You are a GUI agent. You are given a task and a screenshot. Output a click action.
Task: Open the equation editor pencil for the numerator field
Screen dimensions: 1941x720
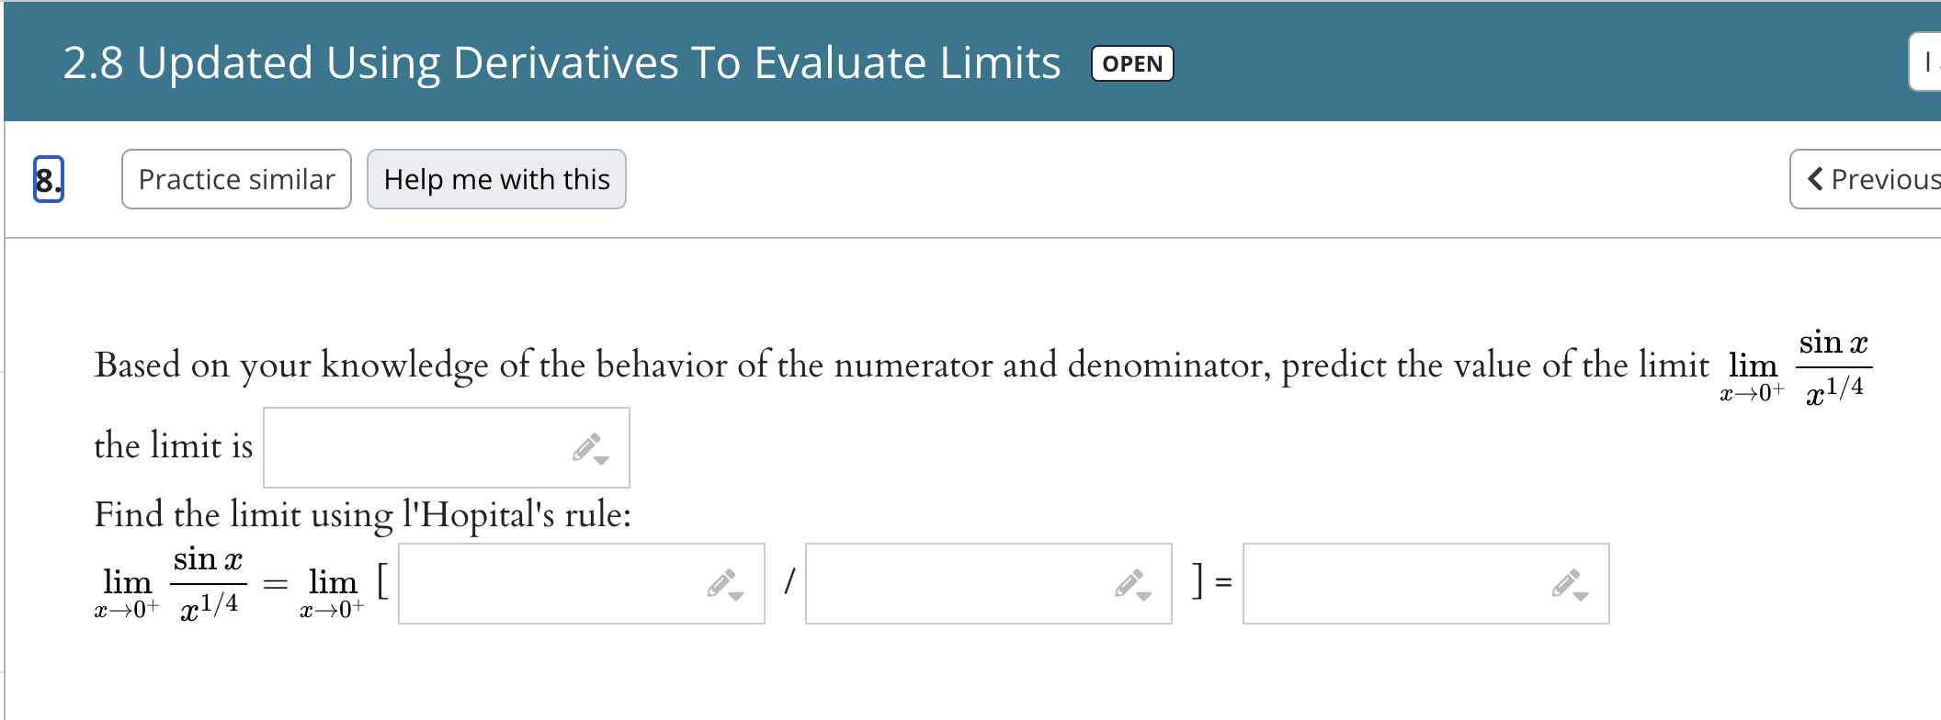[722, 583]
